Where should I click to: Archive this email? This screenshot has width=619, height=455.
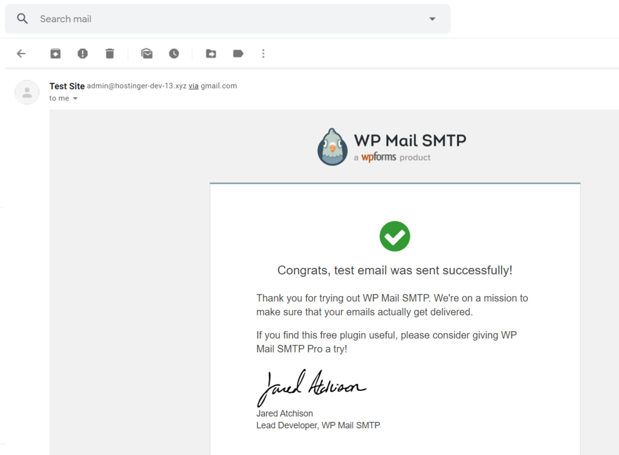click(55, 54)
